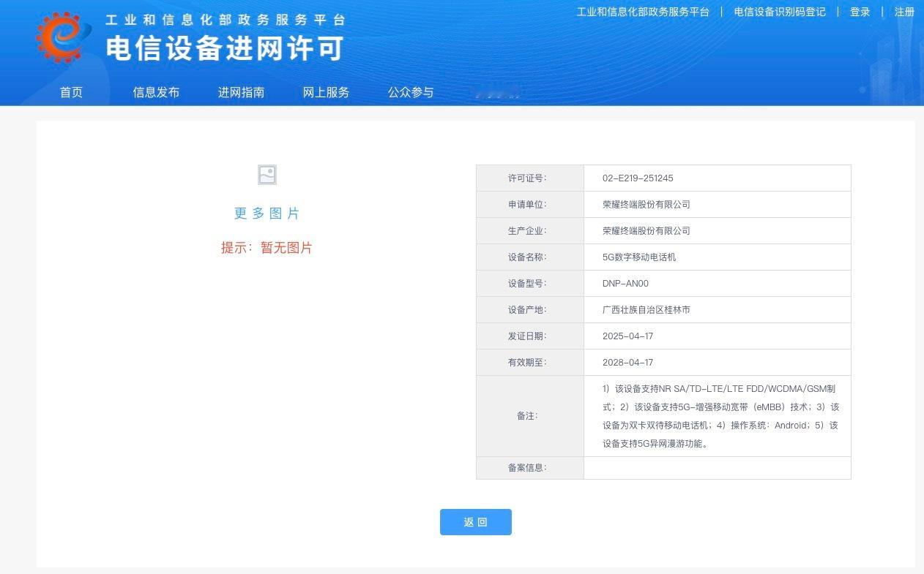Click the 备注 label cell
Screen dimensions: 924x574
click(x=530, y=416)
